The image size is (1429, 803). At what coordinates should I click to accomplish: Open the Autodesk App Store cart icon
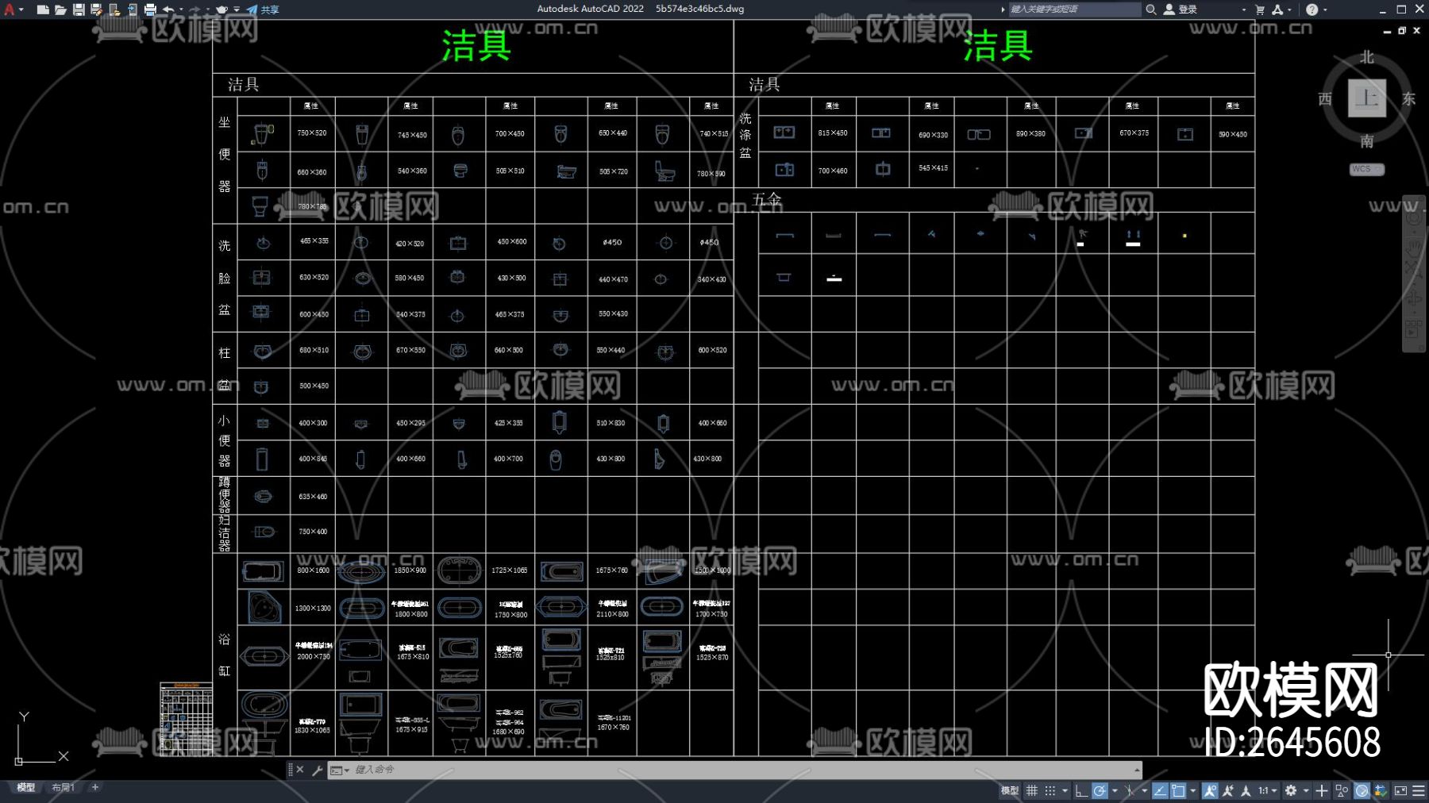1260,10
